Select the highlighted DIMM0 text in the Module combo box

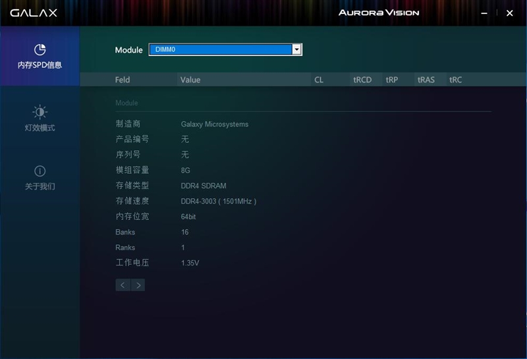pyautogui.click(x=165, y=49)
